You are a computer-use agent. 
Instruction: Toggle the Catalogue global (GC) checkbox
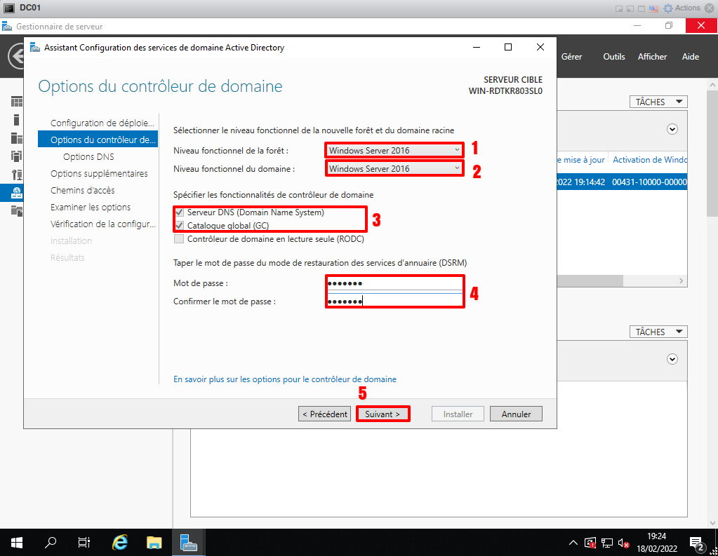pos(180,226)
